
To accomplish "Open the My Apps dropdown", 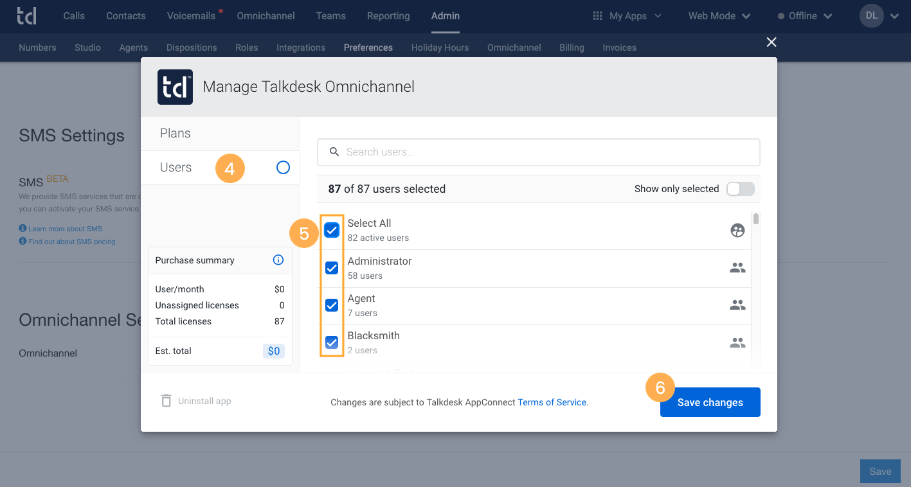I will [627, 16].
